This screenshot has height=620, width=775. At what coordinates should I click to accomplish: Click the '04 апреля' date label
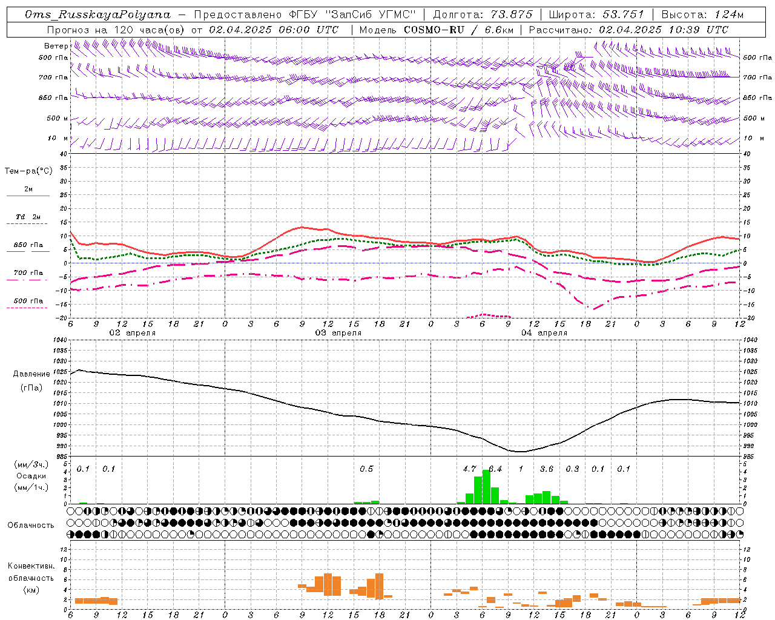pos(544,333)
